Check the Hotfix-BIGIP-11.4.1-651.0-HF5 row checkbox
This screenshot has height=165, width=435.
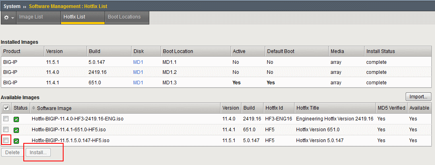coord(6,129)
